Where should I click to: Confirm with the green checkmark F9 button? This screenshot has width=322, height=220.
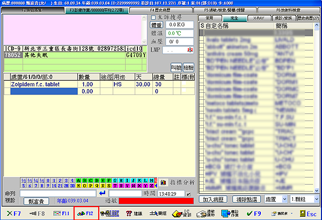point(243,214)
